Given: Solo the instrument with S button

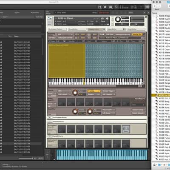Looking at the screenshot, I should (x=113, y=19).
